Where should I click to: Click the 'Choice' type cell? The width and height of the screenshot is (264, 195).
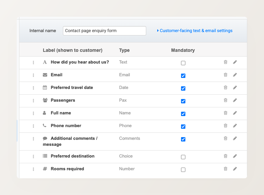pyautogui.click(x=126, y=156)
